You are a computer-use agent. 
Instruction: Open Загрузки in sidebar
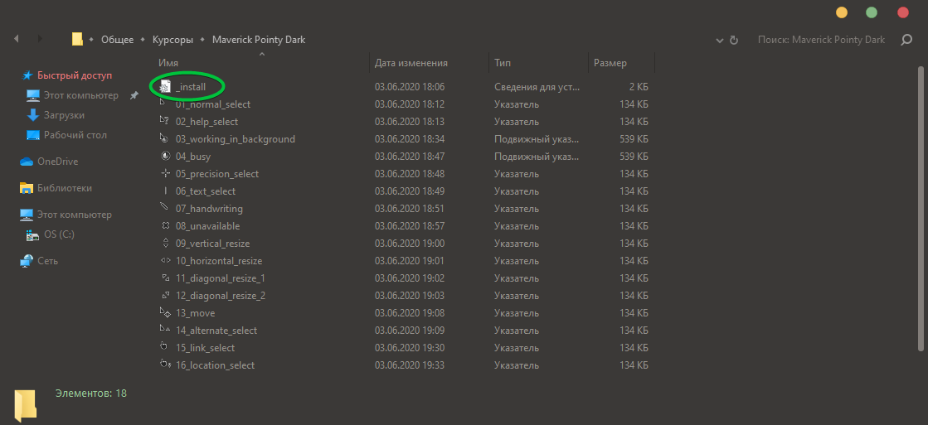coord(64,115)
